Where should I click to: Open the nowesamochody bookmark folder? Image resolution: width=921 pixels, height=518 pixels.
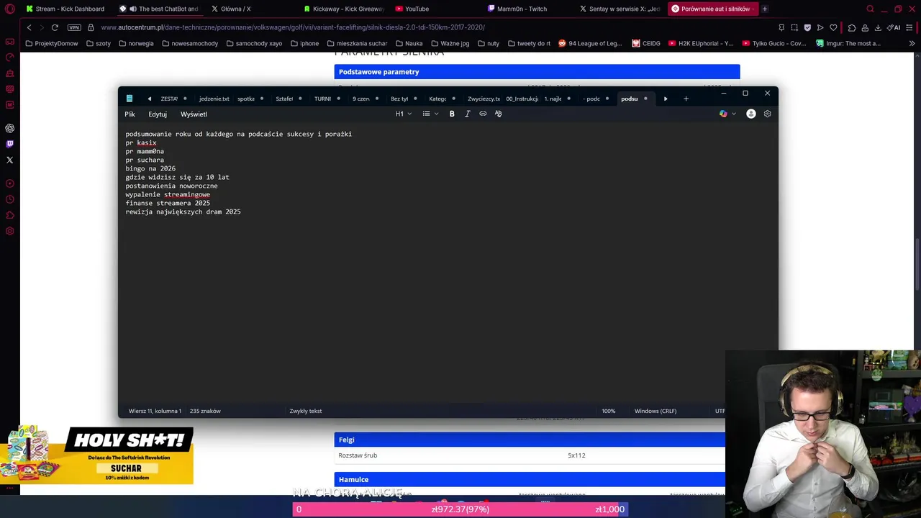[x=190, y=43]
